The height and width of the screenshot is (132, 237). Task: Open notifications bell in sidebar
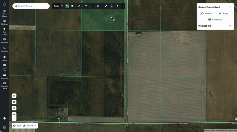tap(4, 118)
